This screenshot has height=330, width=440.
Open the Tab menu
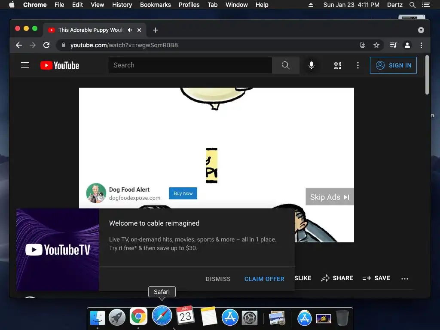pos(212,5)
